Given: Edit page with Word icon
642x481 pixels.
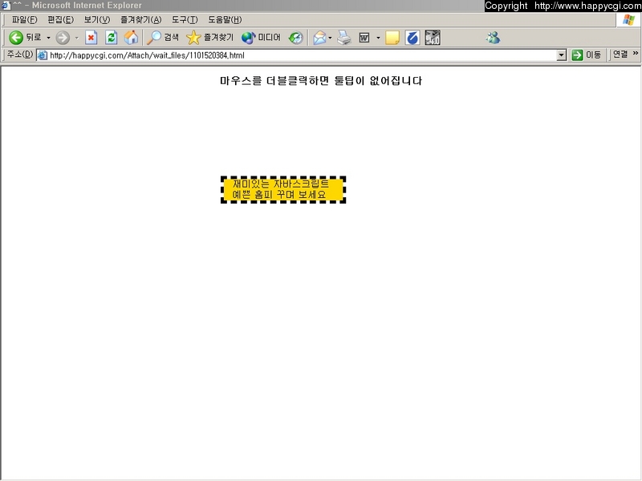Looking at the screenshot, I should [x=364, y=38].
